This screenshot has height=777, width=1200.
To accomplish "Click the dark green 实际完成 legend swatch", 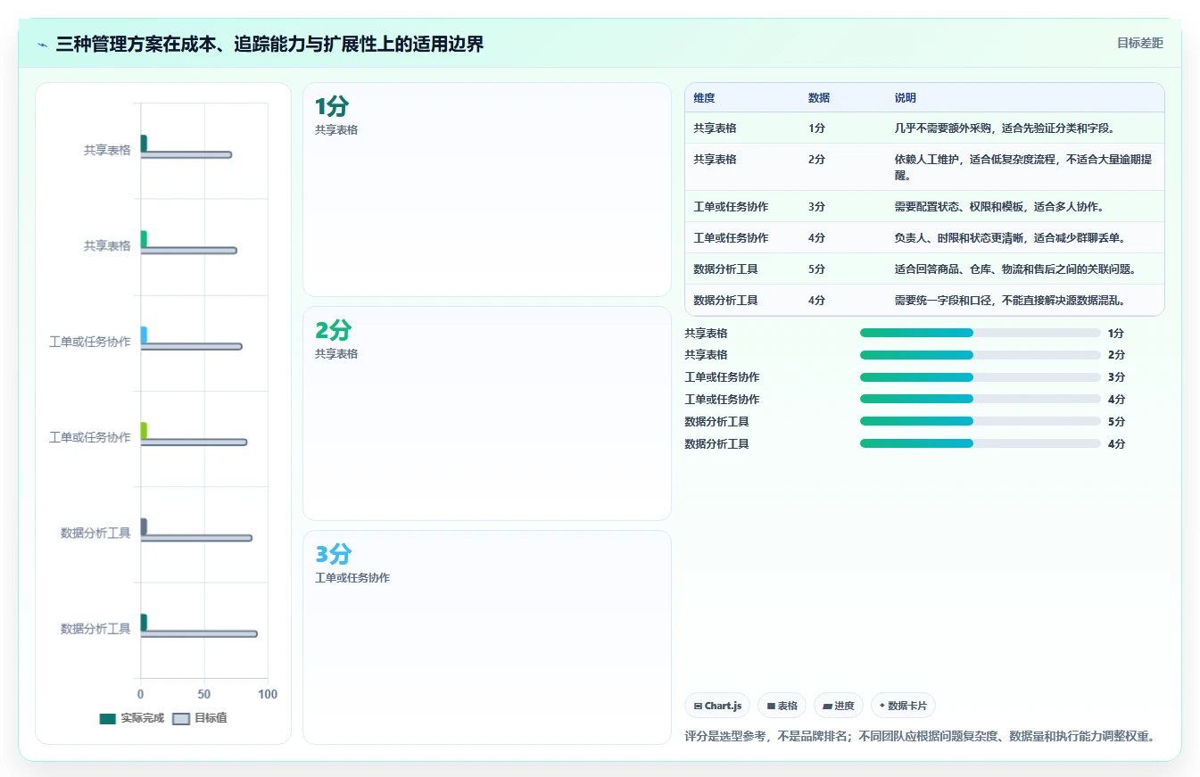I will 108,718.
